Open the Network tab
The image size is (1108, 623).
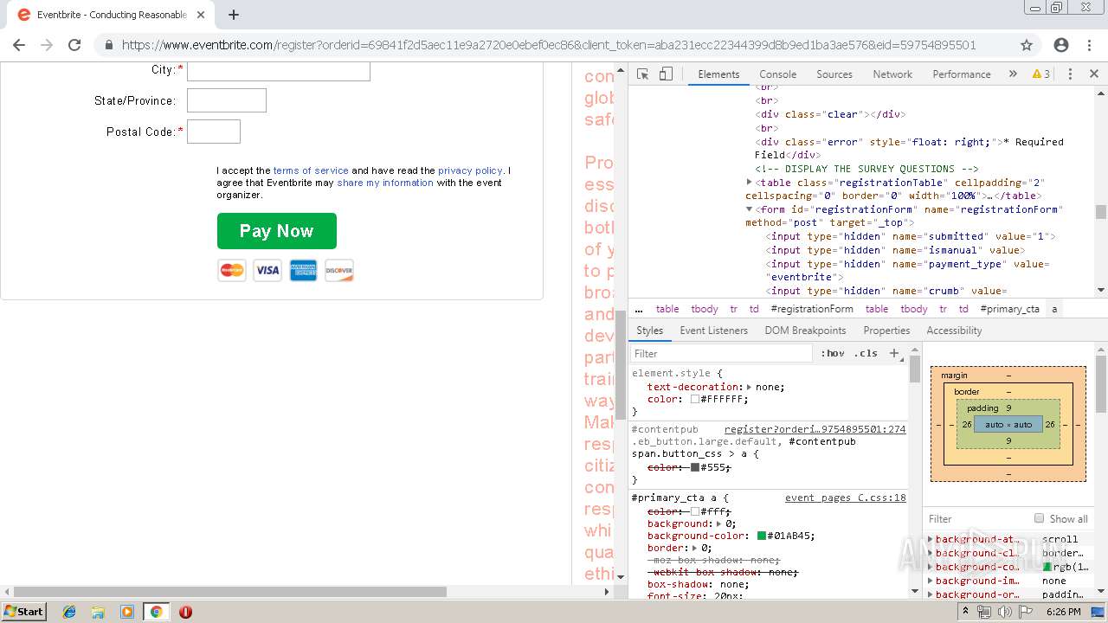(892, 74)
